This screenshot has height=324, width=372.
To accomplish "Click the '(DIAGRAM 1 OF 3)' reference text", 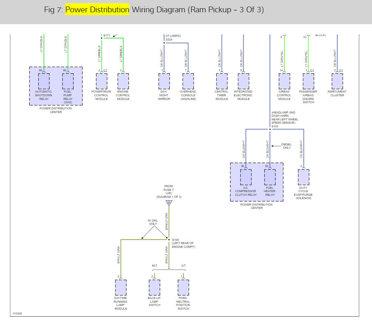I will pyautogui.click(x=169, y=197).
